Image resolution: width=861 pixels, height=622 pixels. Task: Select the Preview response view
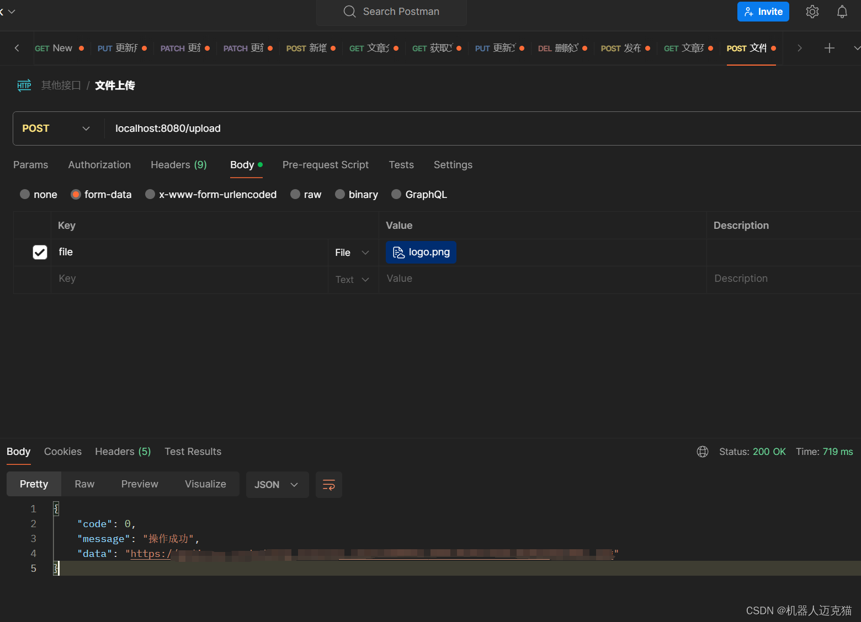(140, 484)
